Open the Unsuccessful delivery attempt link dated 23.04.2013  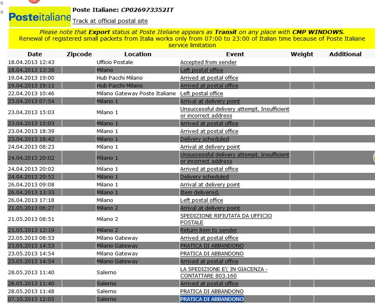235,112
